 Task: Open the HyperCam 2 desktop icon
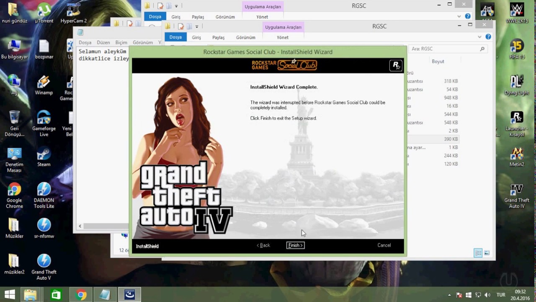[x=74, y=13]
